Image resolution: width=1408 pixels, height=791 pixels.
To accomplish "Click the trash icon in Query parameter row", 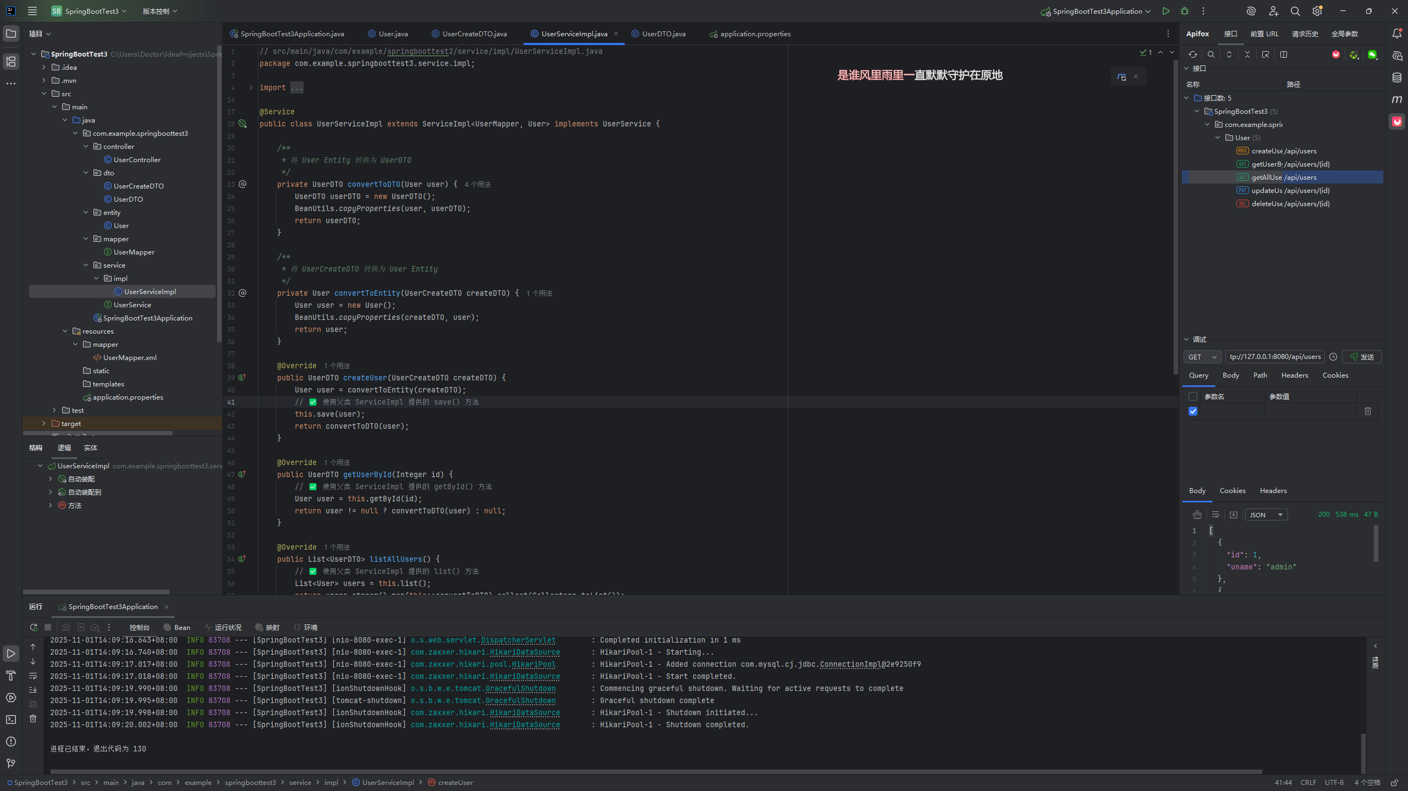I will (x=1368, y=411).
